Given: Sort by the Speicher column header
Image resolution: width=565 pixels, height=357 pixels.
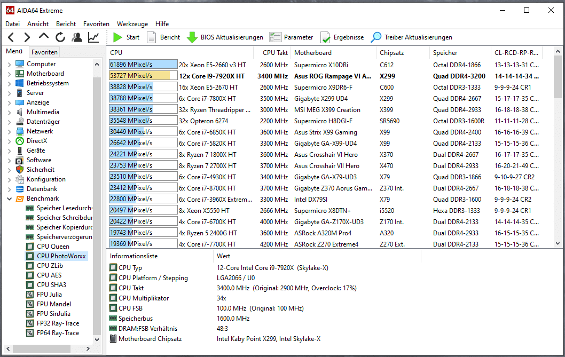Looking at the screenshot, I should 460,53.
